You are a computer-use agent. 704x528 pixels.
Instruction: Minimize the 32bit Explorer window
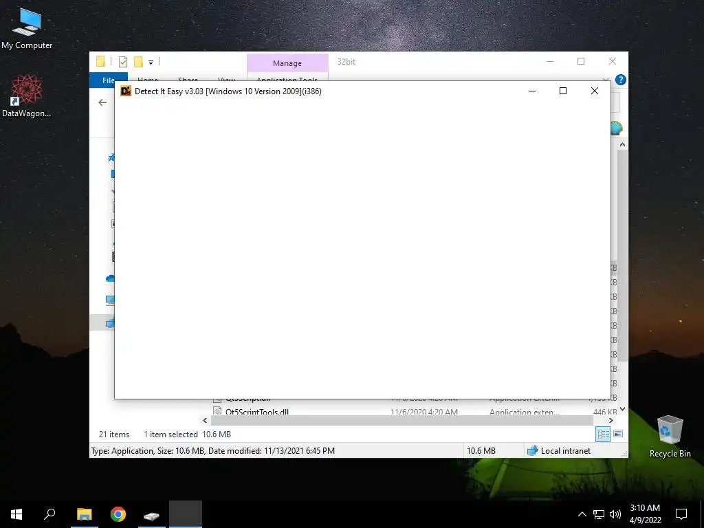pyautogui.click(x=550, y=61)
